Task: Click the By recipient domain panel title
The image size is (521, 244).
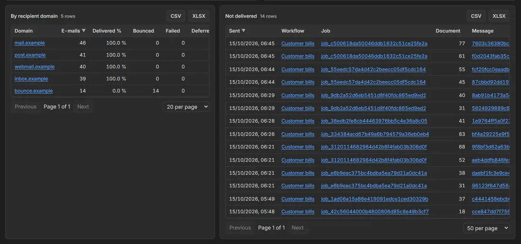Action: 34,16
